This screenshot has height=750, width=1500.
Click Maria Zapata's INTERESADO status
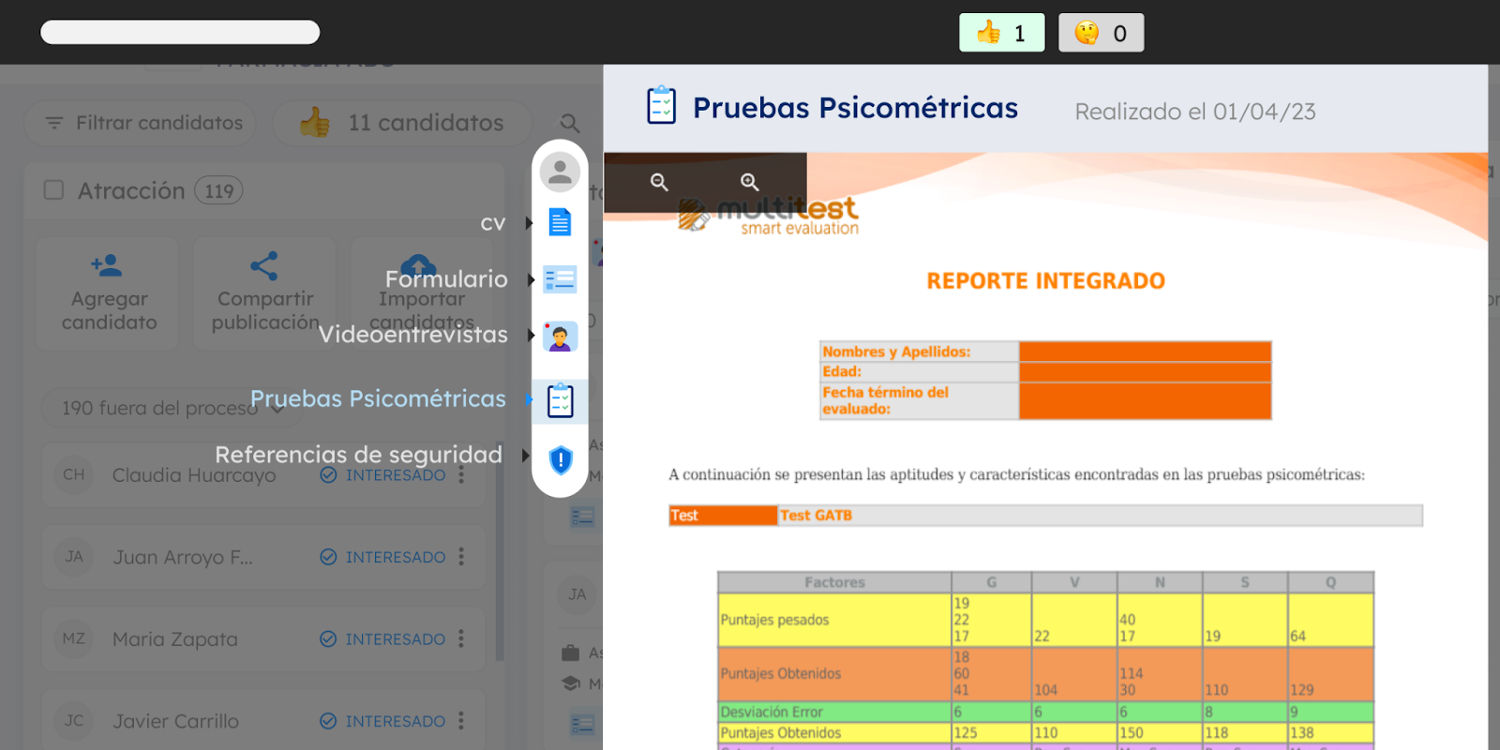[383, 638]
